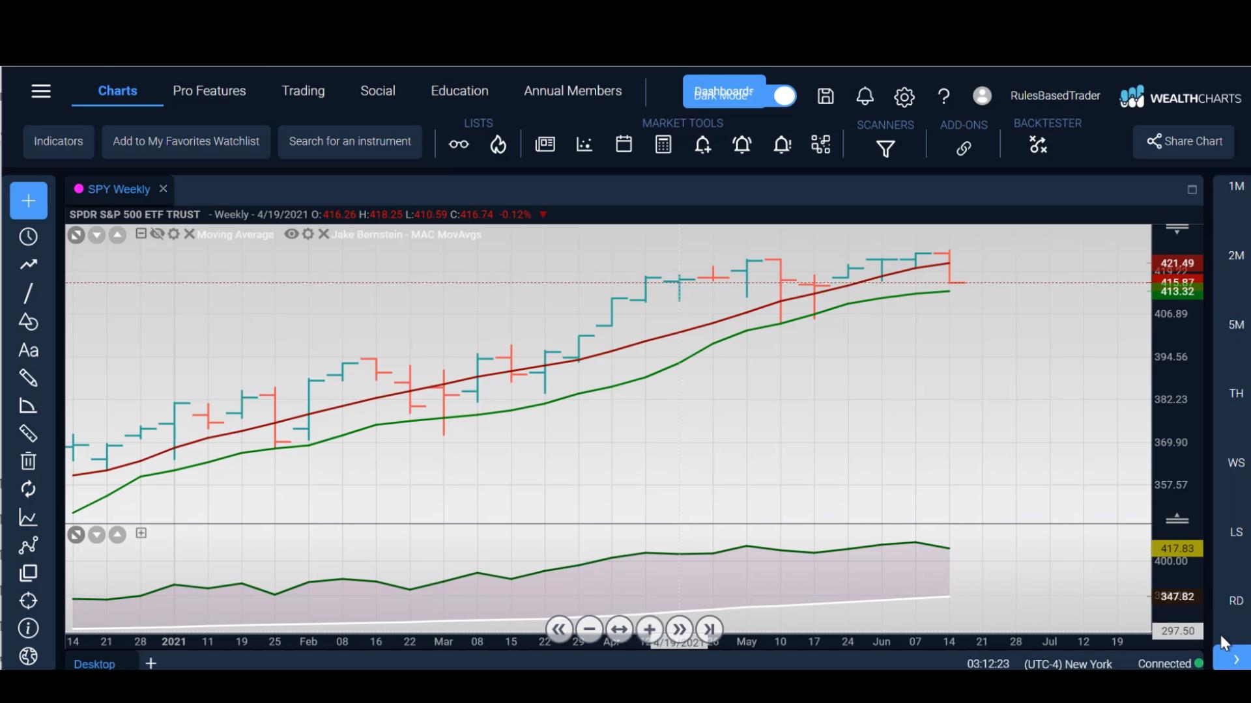1251x703 pixels.
Task: Open the clock timeframe tool
Action: tap(28, 237)
